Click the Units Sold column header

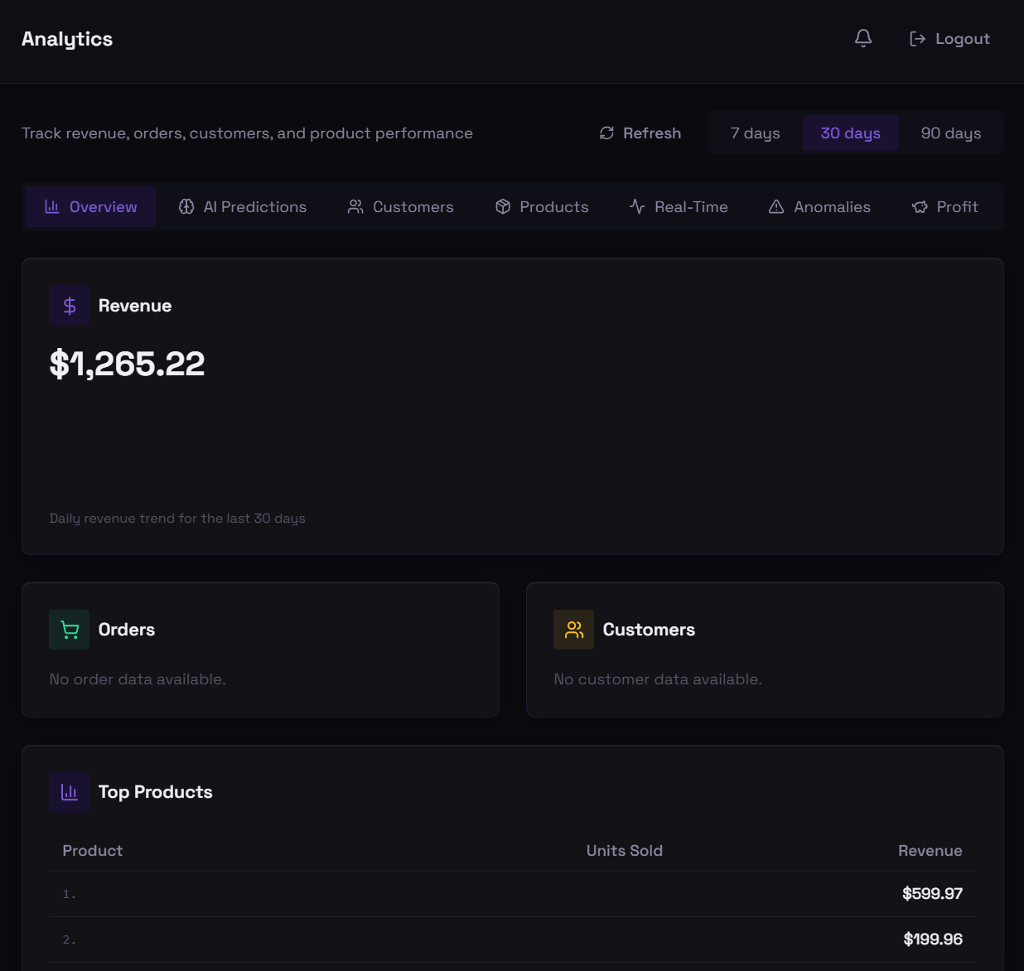tap(624, 850)
